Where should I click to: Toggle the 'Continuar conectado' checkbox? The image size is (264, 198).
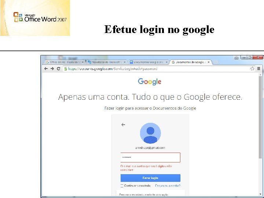click(x=122, y=186)
